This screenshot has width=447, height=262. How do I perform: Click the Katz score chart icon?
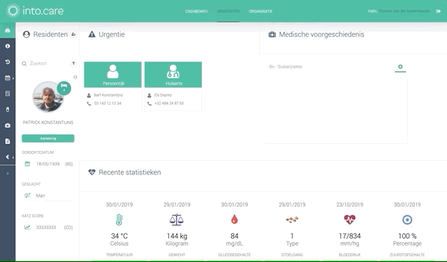(x=27, y=227)
